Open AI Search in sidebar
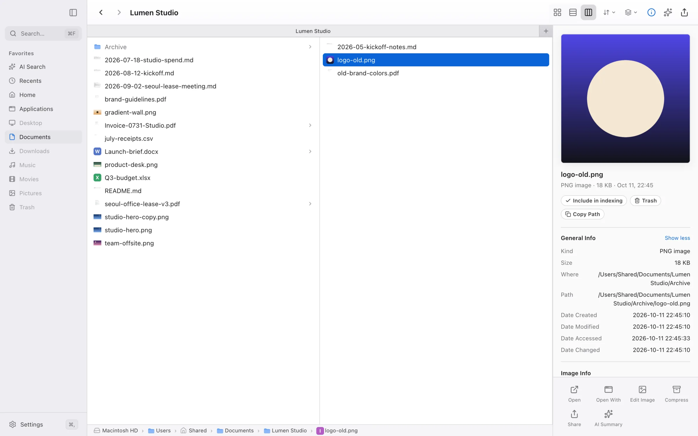The width and height of the screenshot is (698, 436). pyautogui.click(x=43, y=67)
